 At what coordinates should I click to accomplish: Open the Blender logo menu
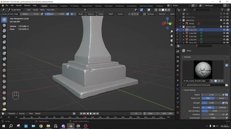[3, 6]
